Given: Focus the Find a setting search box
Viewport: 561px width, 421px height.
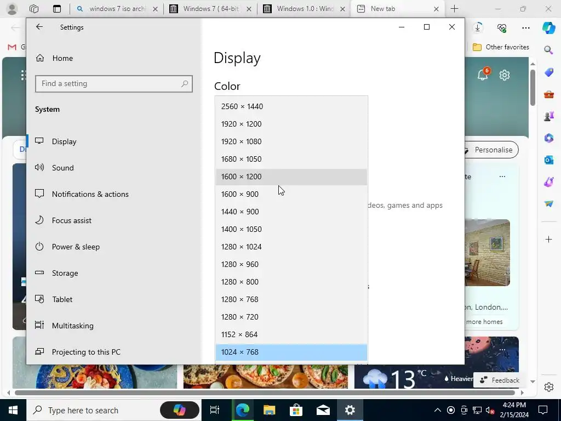Looking at the screenshot, I should [114, 84].
